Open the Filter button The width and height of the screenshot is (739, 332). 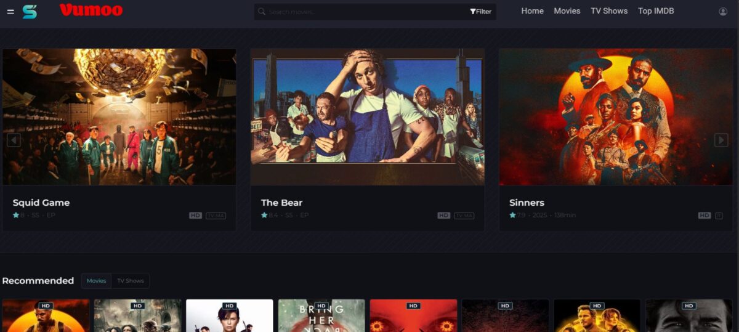click(481, 12)
